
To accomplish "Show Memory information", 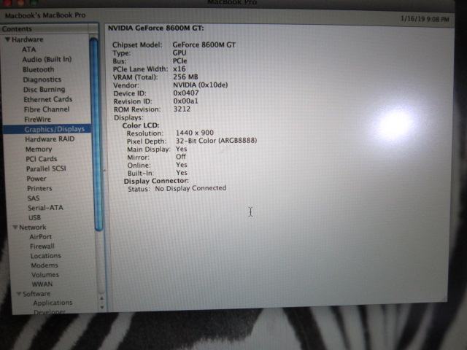I will [39, 149].
